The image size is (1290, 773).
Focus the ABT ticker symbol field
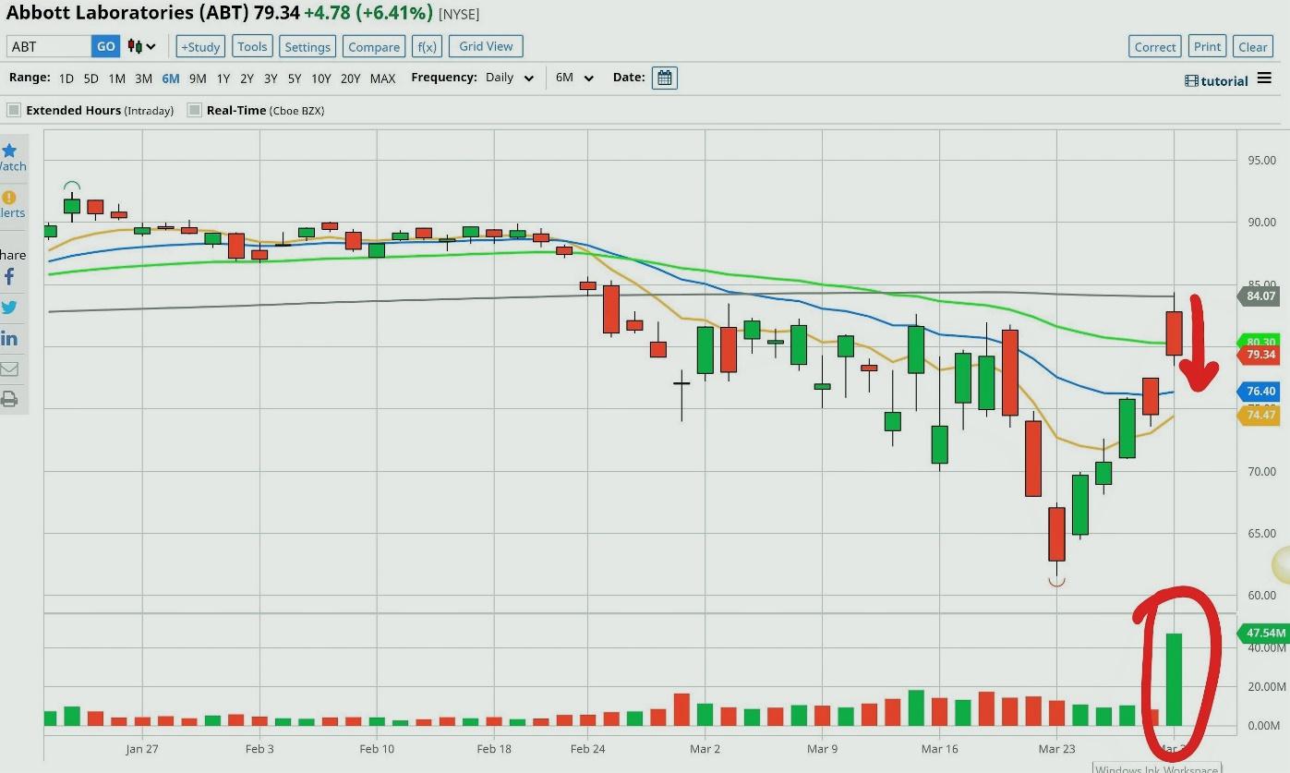[49, 46]
